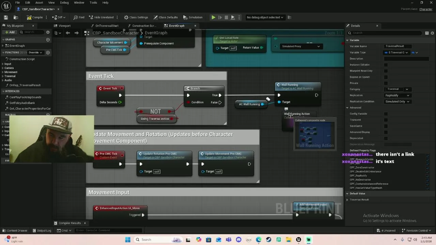Open the Diff dropdown
436x245 pixels.
(60, 17)
